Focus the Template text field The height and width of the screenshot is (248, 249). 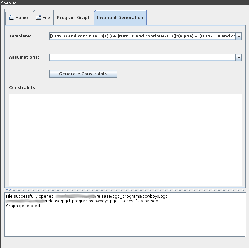[x=142, y=36]
